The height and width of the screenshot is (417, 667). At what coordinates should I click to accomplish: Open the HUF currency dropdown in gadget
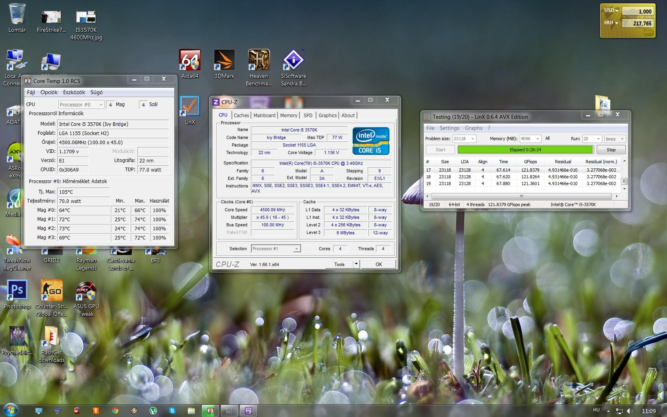[611, 23]
